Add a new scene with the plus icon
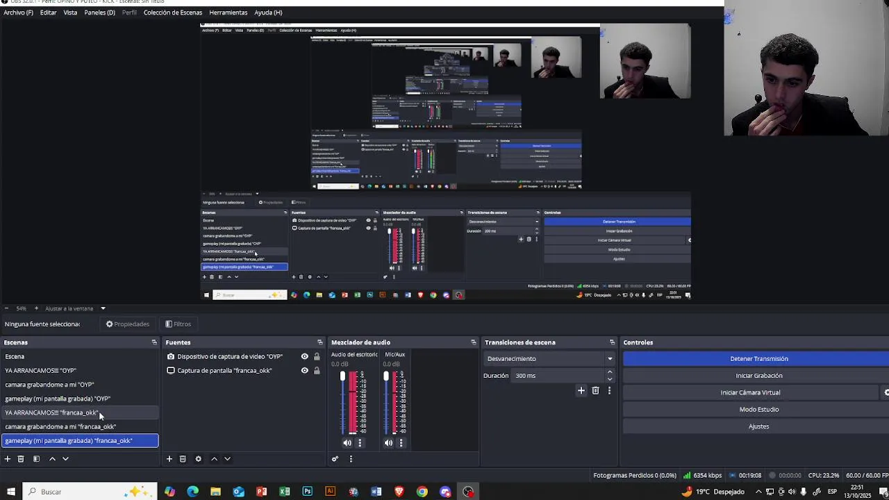Viewport: 889px width, 500px height. coord(8,459)
